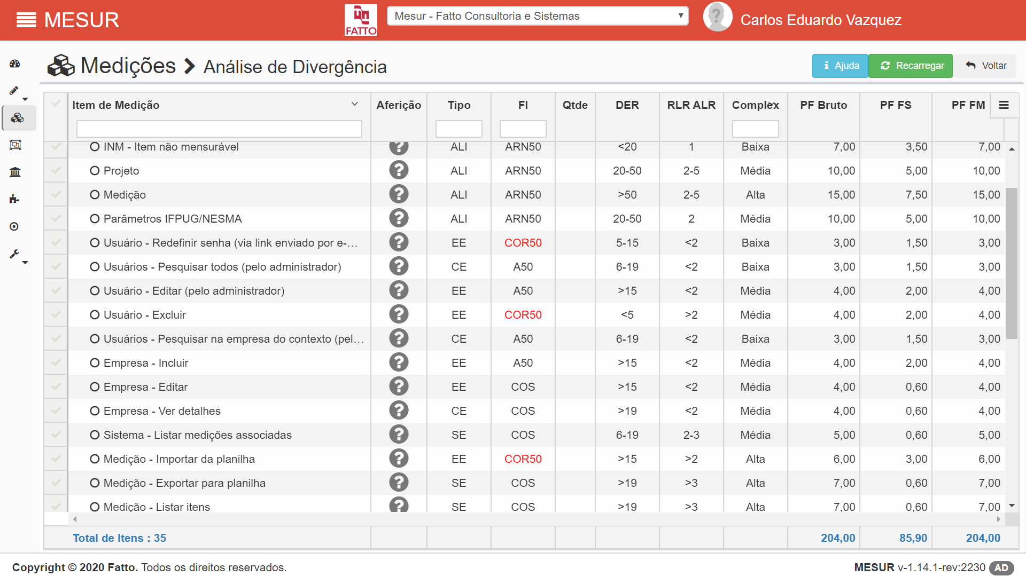Viewport: 1026px width, 576px height.
Task: Click aferição icon for Usuário - Editar
Action: click(x=399, y=290)
